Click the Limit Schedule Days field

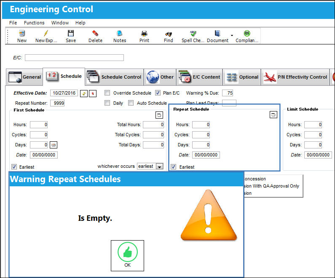coord(313,145)
